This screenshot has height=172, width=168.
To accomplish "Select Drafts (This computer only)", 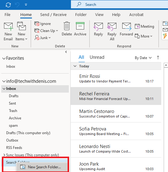I will click(x=28, y=133).
